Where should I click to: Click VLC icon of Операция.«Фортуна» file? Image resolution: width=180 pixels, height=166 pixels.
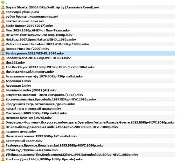(x=3, y=122)
